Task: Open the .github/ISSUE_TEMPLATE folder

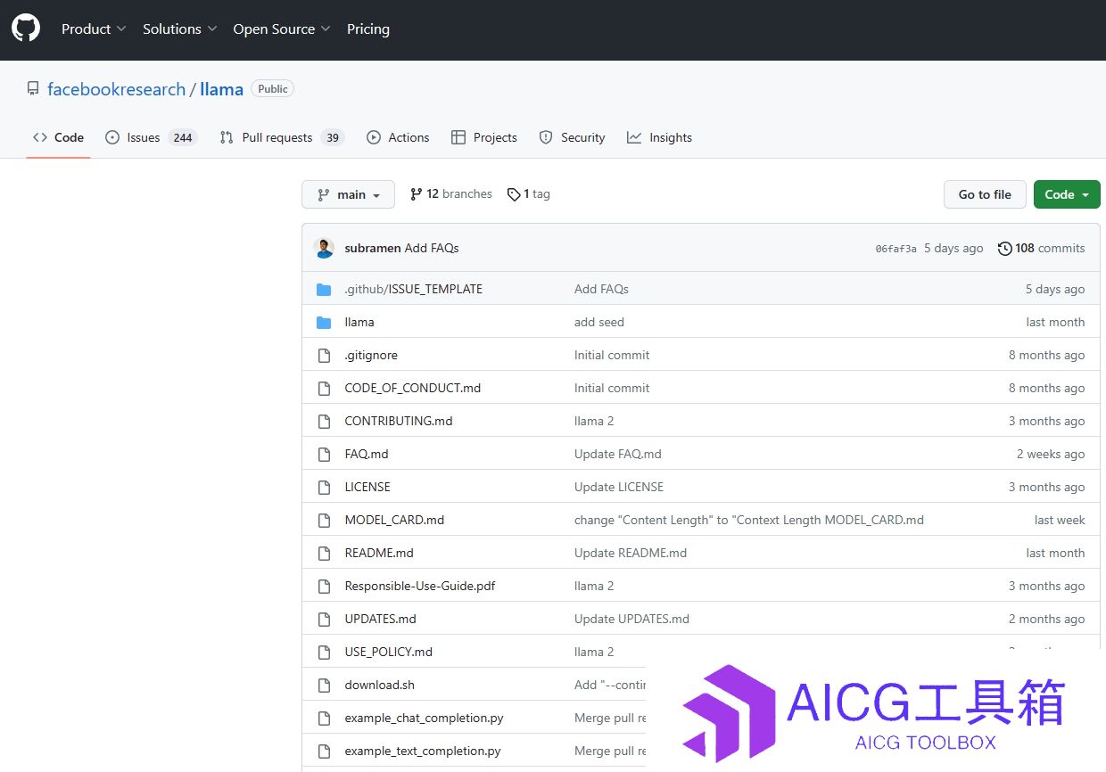Action: [414, 290]
